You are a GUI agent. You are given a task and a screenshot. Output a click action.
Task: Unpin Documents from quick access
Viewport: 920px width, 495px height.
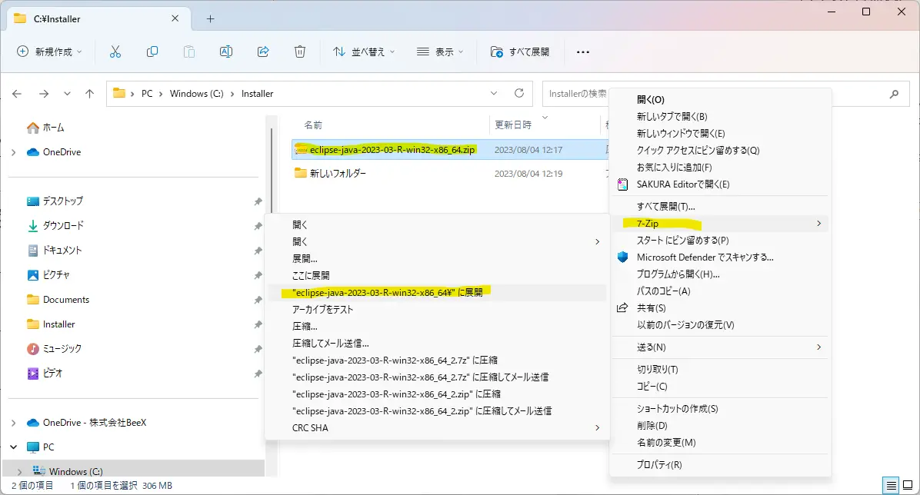click(x=258, y=301)
